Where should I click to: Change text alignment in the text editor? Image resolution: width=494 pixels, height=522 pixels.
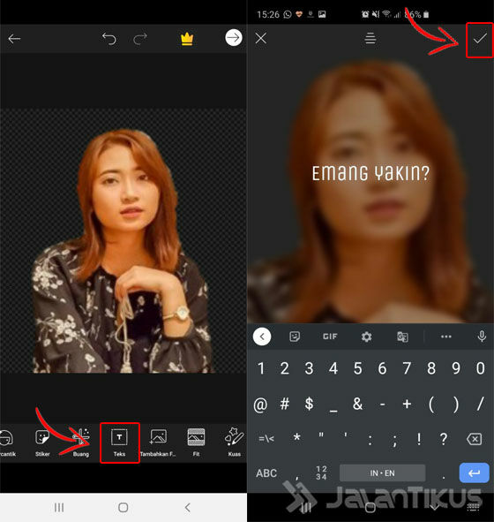pyautogui.click(x=370, y=38)
